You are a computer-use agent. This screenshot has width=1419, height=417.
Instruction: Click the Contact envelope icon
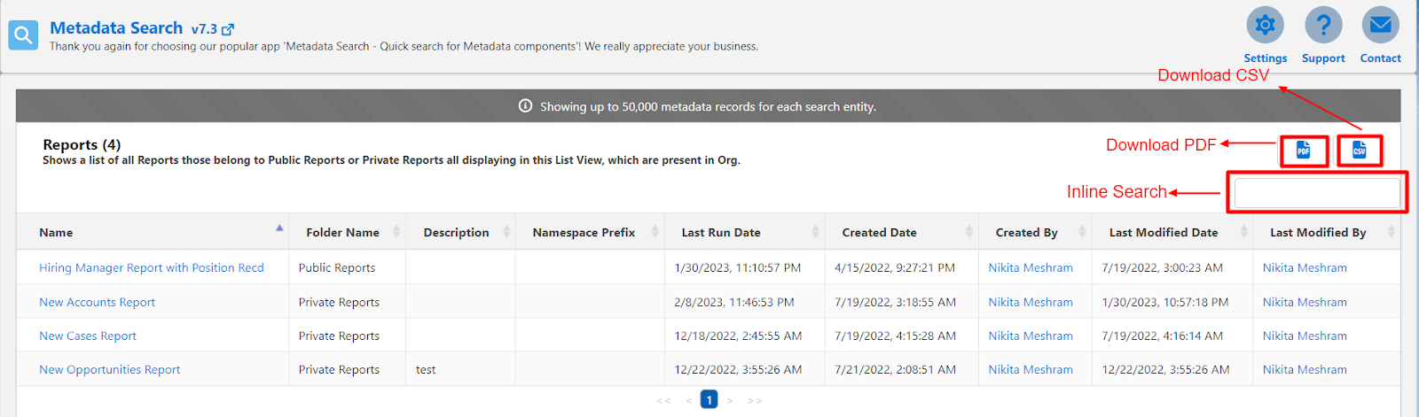1380,25
